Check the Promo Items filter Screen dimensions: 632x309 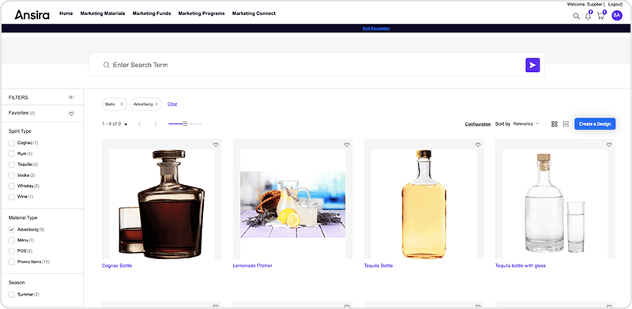pyautogui.click(x=12, y=262)
